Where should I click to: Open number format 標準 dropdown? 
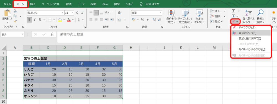pos(160,13)
